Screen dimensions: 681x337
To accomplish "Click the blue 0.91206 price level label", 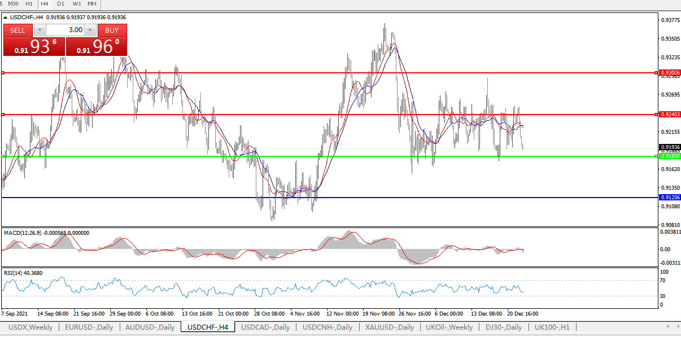I will point(670,198).
